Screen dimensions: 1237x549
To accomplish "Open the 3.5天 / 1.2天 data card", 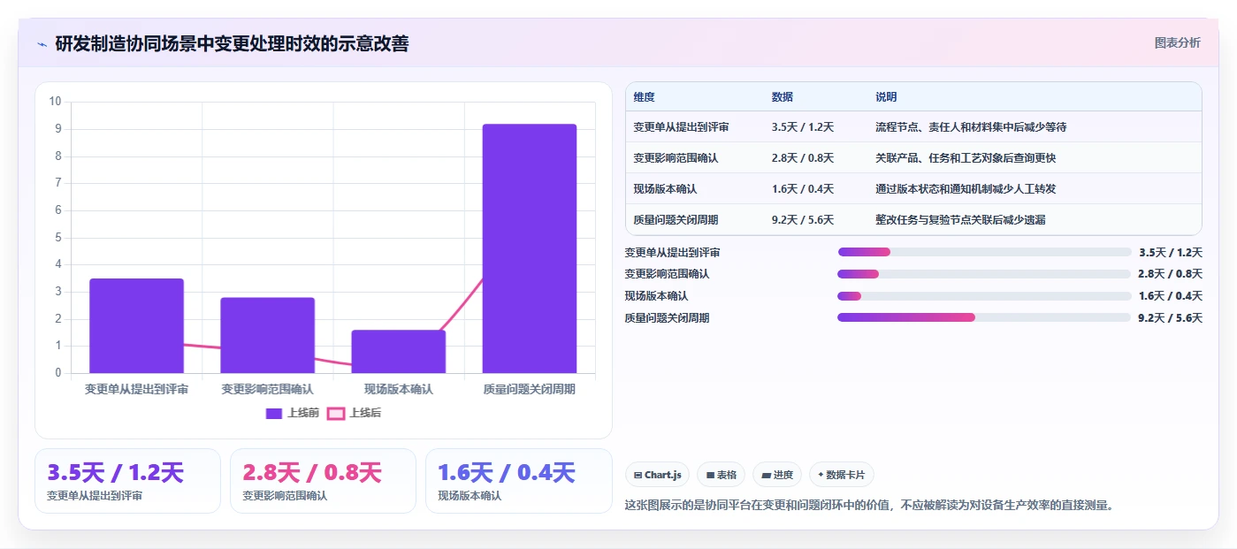I will click(127, 481).
